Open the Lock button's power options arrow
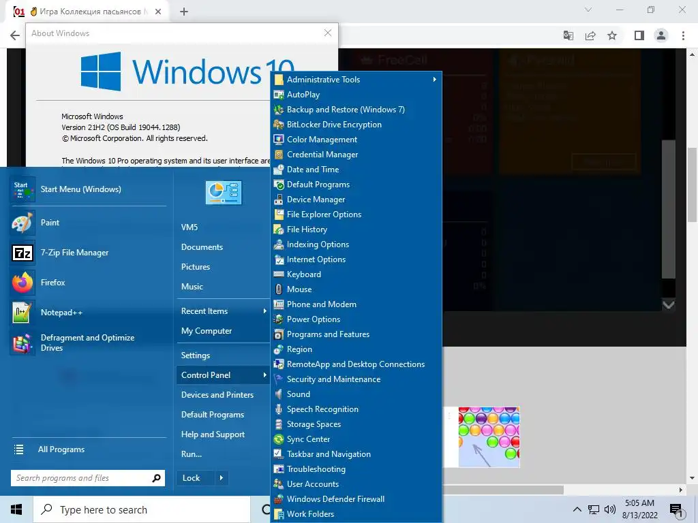Screen dimensions: 698x523 pyautogui.click(x=222, y=478)
